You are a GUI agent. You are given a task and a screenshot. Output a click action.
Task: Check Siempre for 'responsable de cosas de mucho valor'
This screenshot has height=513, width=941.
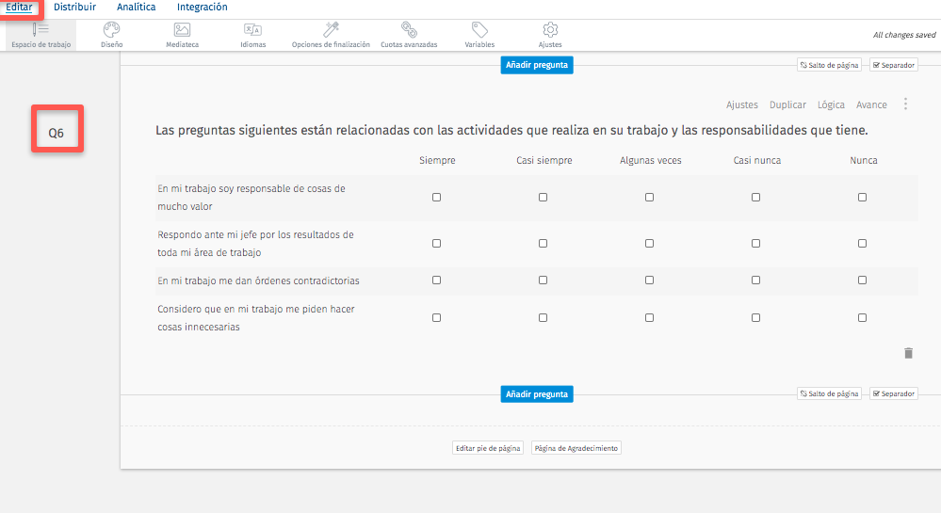(437, 198)
